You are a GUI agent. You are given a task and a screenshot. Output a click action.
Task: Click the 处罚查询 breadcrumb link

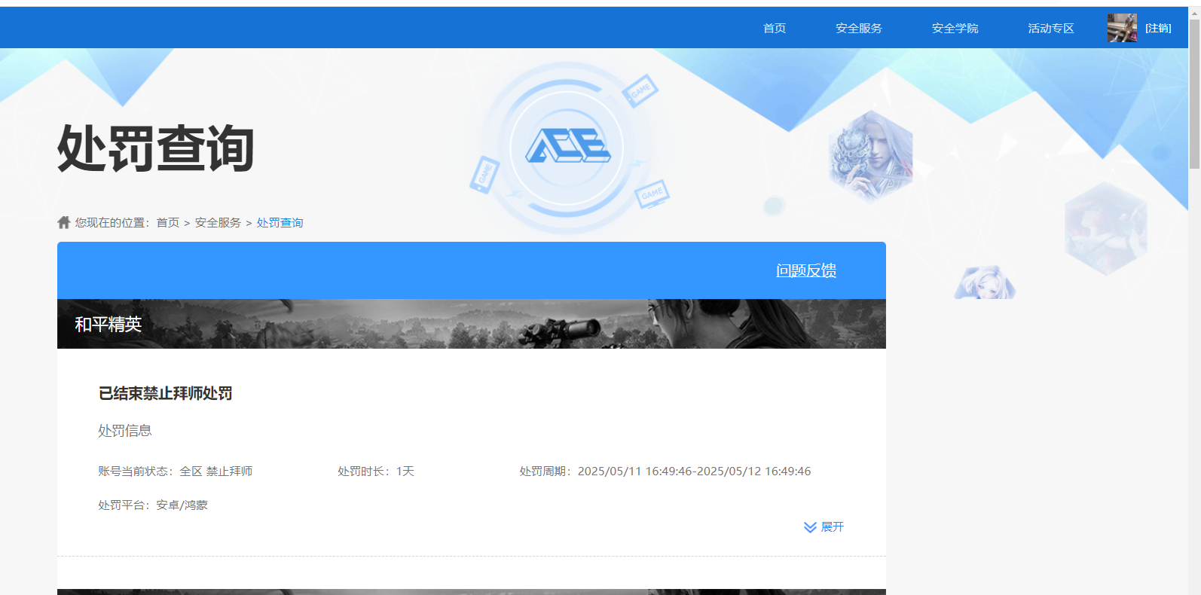[280, 223]
